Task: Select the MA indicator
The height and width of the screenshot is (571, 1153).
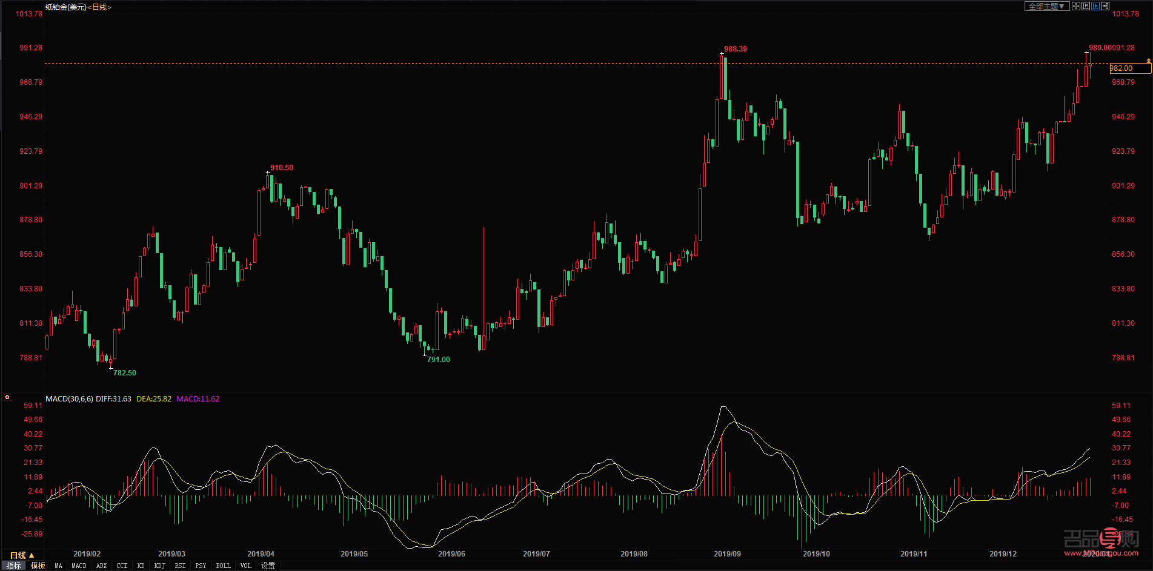Action: (58, 565)
